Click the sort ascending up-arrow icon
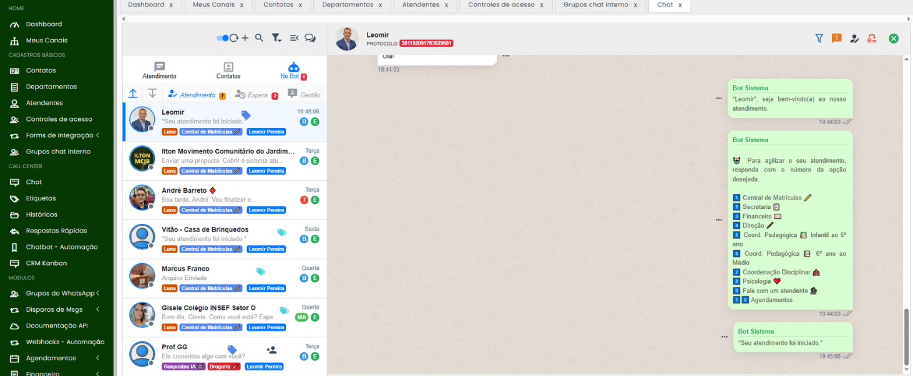Image resolution: width=913 pixels, height=376 pixels. [x=133, y=94]
